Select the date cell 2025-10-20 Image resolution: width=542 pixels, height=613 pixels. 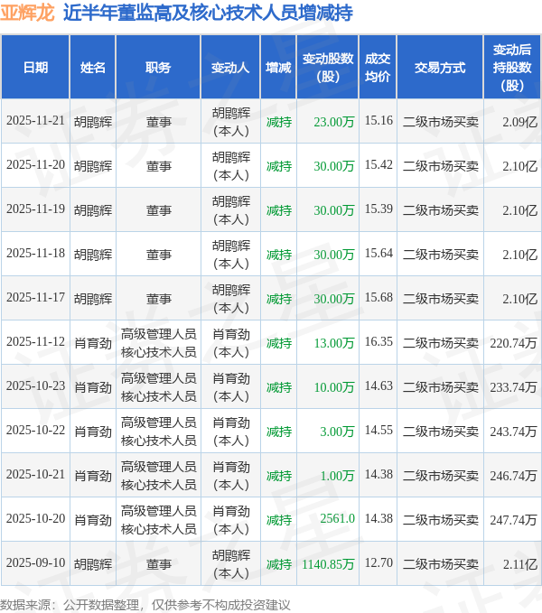point(35,518)
